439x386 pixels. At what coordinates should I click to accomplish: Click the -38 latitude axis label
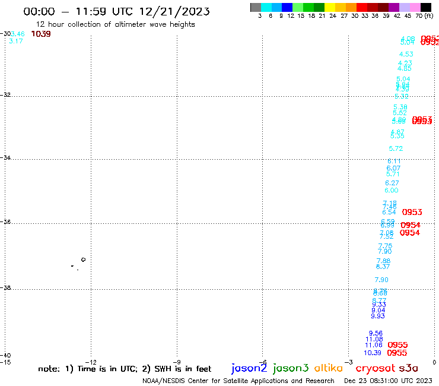pyautogui.click(x=5, y=287)
